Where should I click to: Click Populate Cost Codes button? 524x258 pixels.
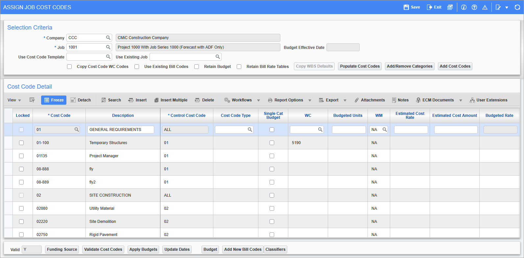click(360, 66)
